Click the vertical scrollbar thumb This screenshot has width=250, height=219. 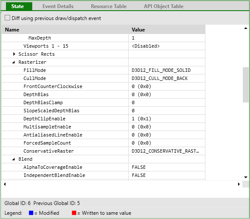(x=246, y=85)
